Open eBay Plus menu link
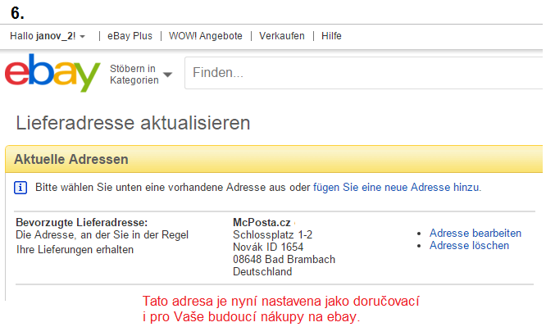This screenshot has width=546, height=336. coord(130,36)
